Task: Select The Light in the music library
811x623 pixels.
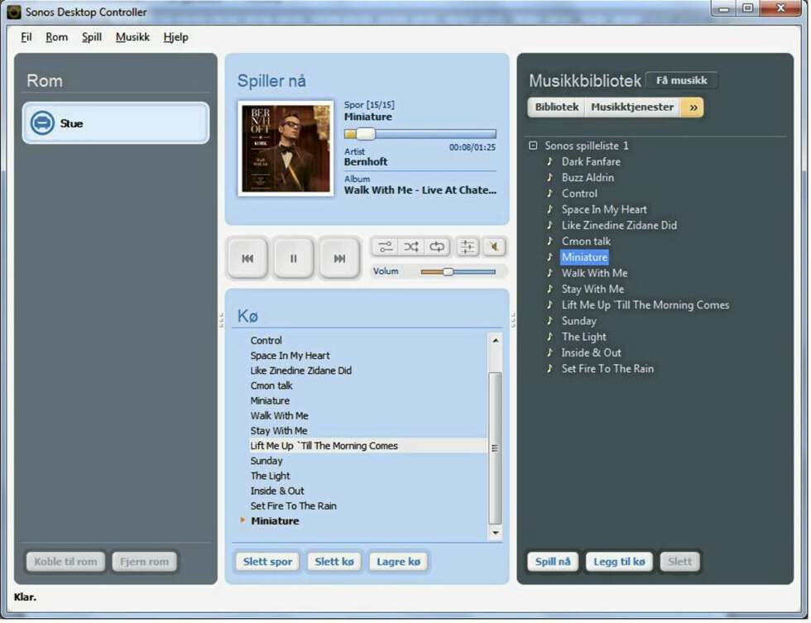Action: point(584,337)
